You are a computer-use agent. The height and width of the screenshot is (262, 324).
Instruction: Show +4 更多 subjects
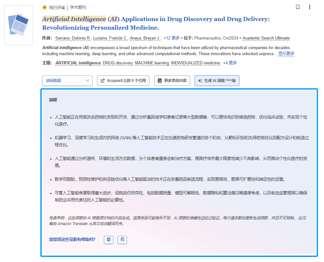(230, 63)
